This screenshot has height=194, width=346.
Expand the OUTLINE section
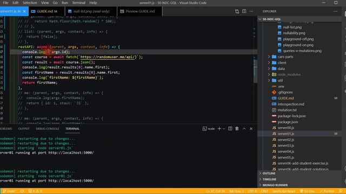[x=269, y=174]
